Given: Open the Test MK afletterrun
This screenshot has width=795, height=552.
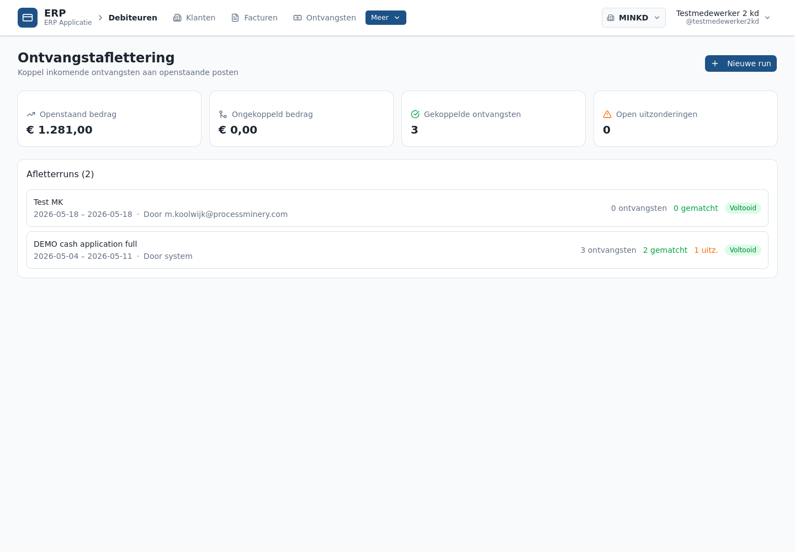Looking at the screenshot, I should click(397, 208).
